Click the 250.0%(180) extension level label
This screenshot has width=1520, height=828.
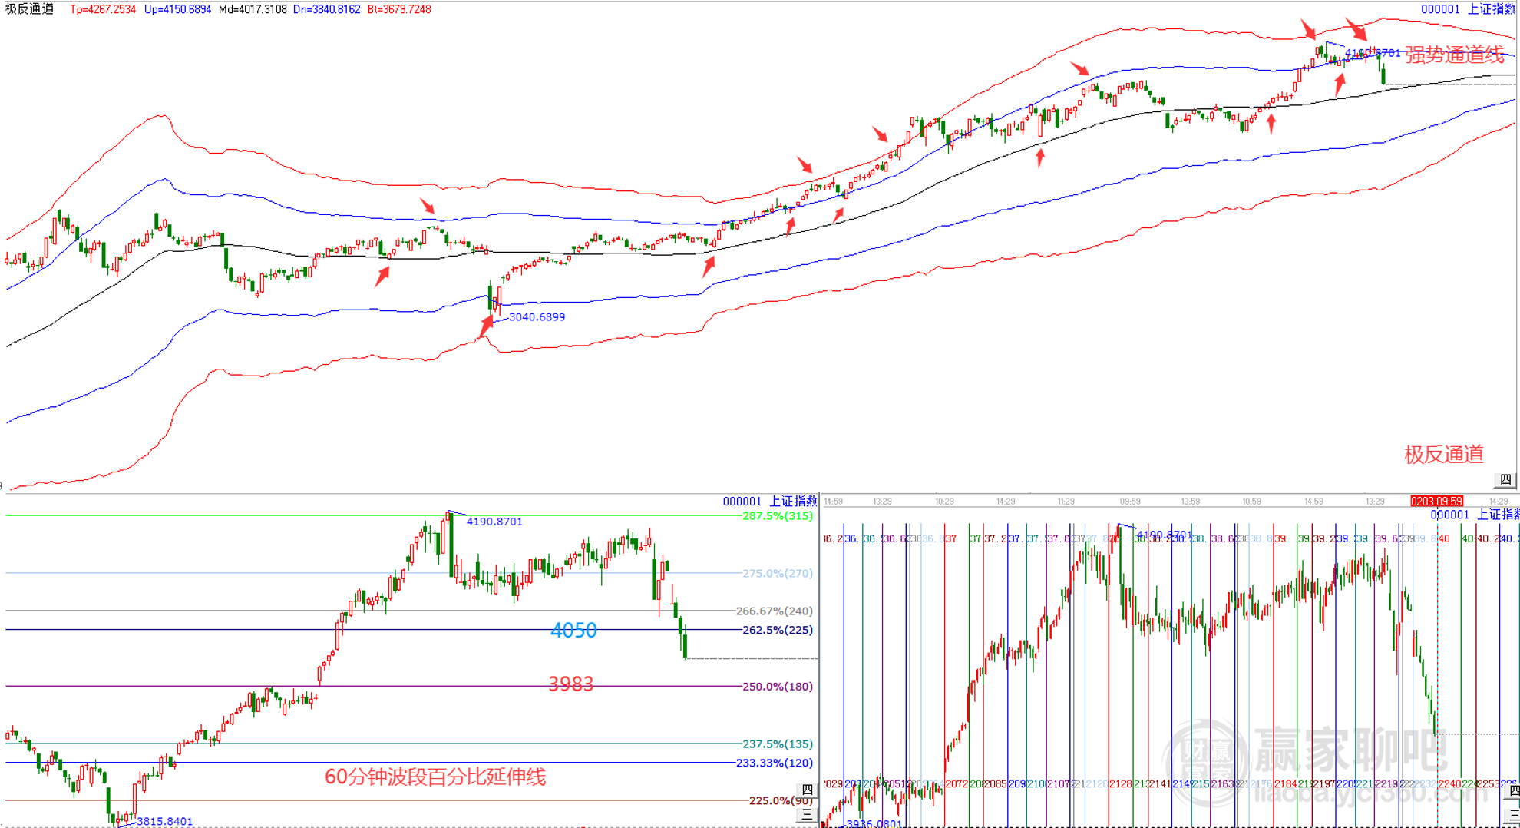[777, 686]
